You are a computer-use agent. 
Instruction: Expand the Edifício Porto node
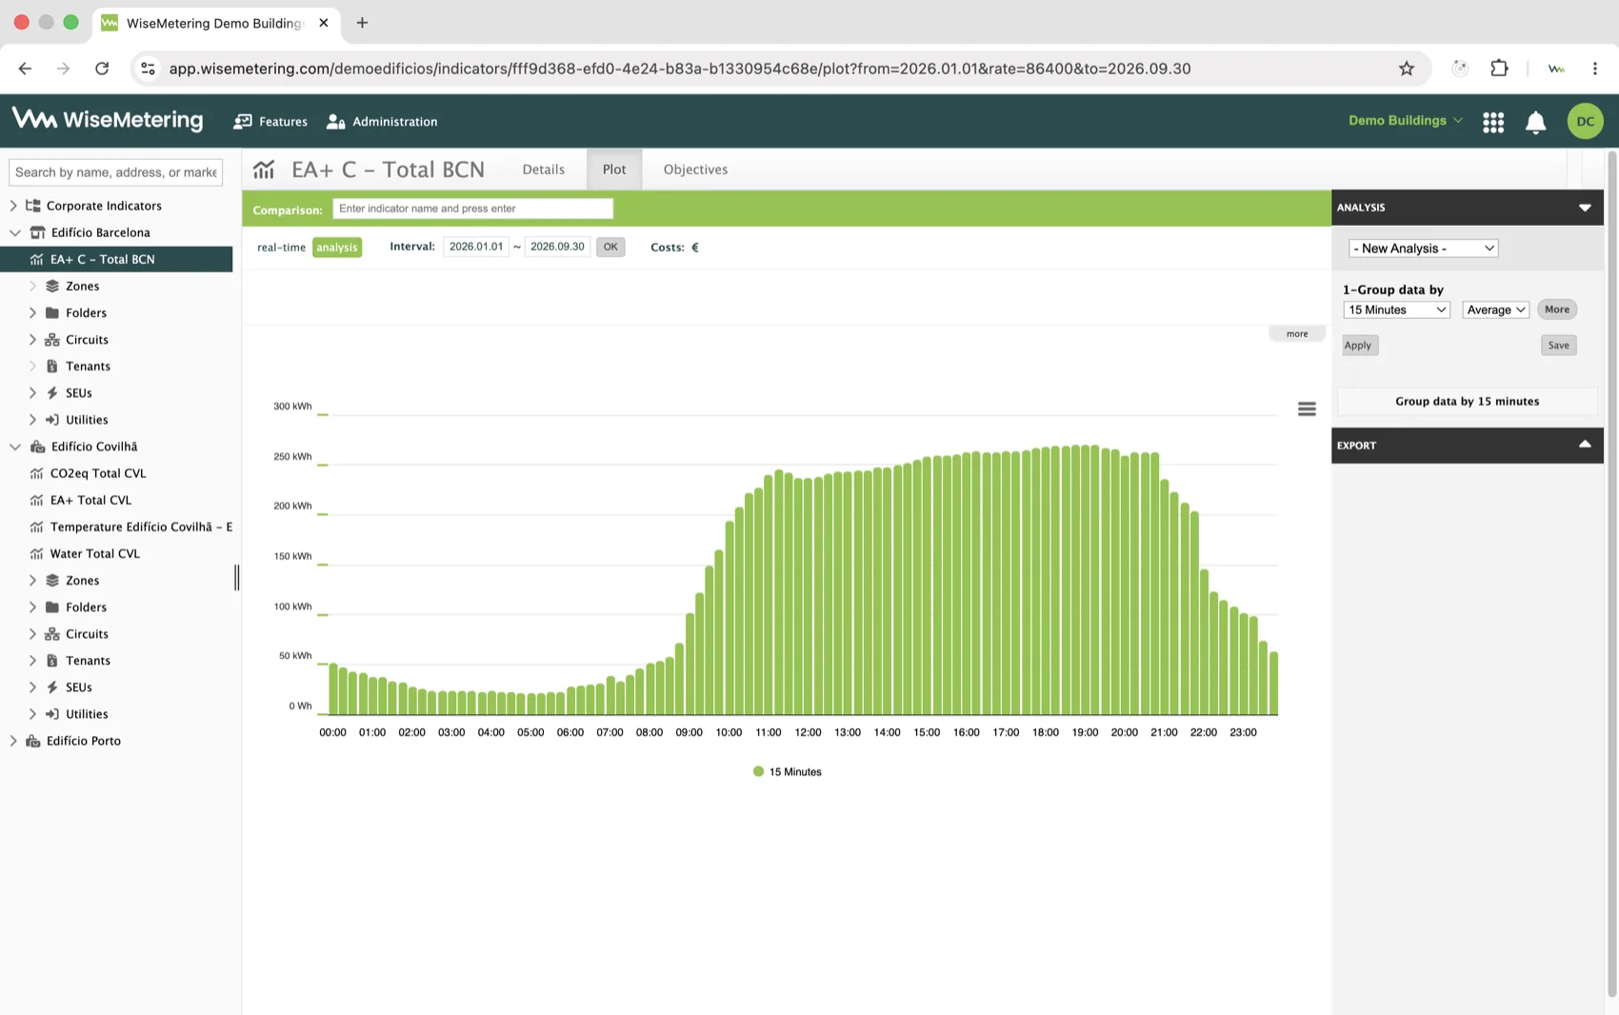click(13, 741)
